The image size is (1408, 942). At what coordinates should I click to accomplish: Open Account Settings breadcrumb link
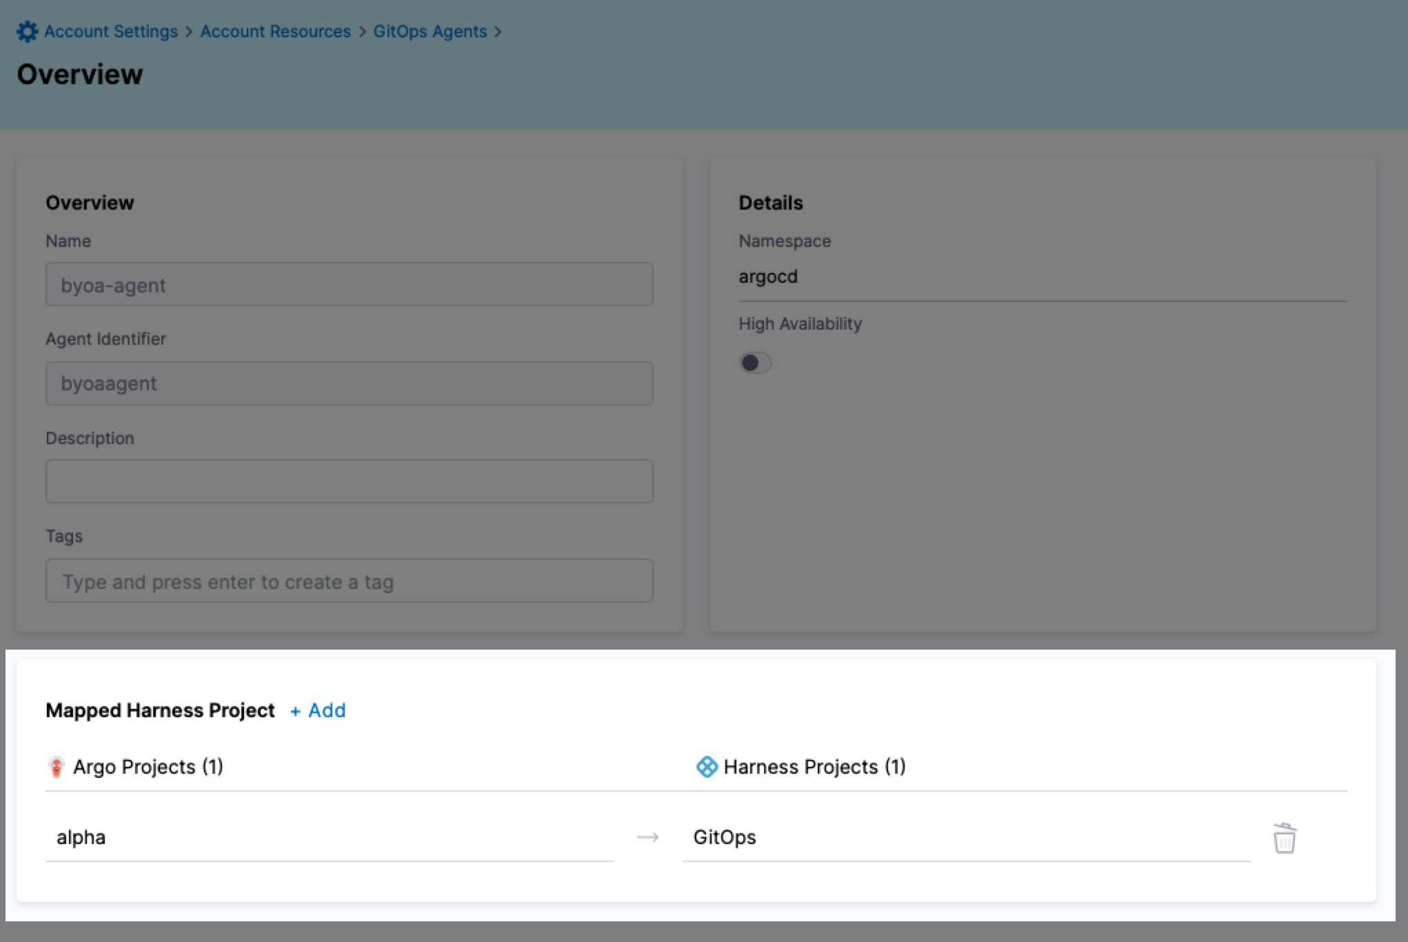pyautogui.click(x=111, y=32)
